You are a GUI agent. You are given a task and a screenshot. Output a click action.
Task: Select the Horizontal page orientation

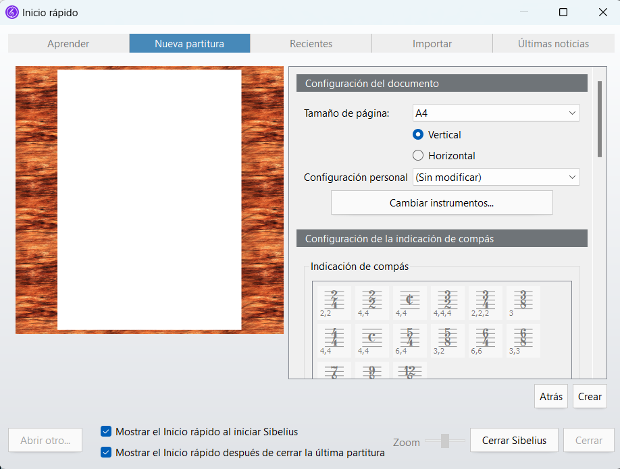418,155
